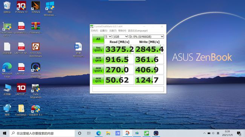The height and width of the screenshot is (137, 245).
Task: Switch to Edge on the taskbar
Action: pos(98,133)
